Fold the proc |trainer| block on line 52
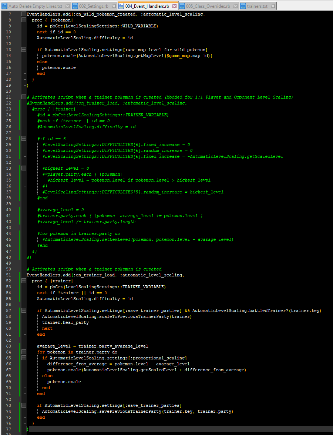 (x=24, y=281)
